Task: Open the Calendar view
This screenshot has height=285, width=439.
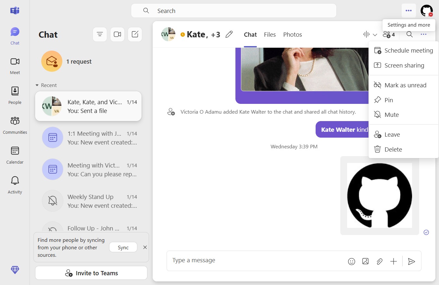Action: click(x=15, y=155)
